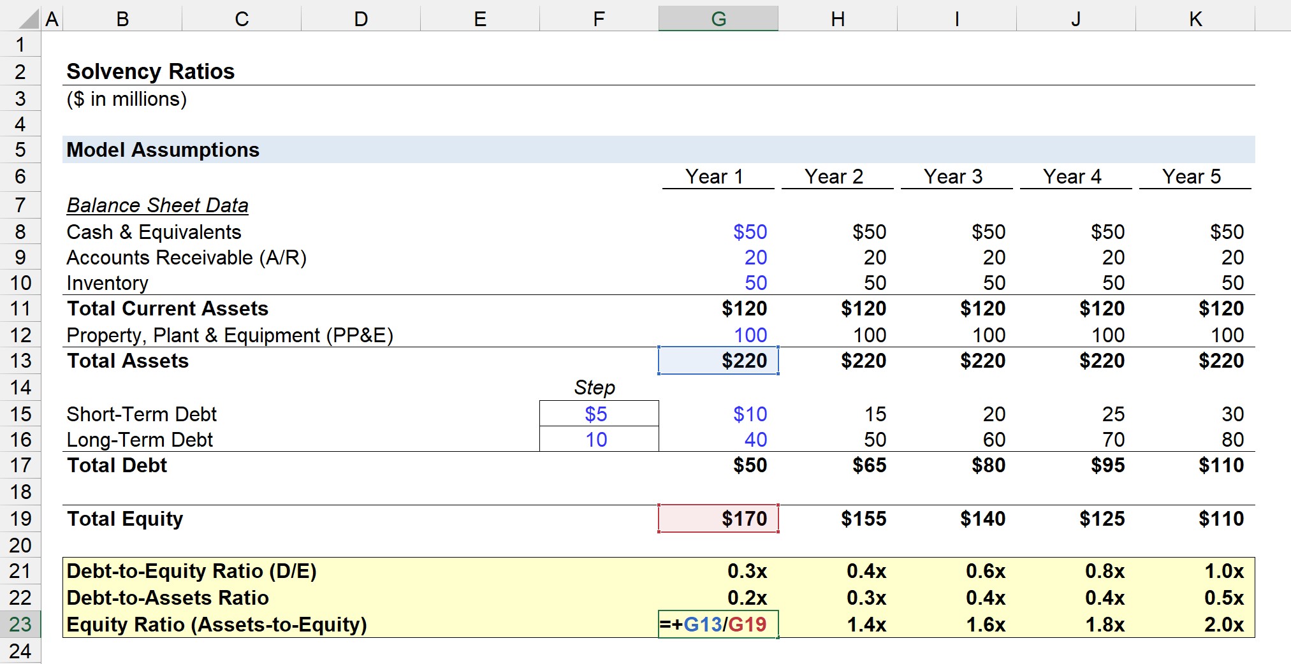Click the Year 1 column label

point(714,177)
